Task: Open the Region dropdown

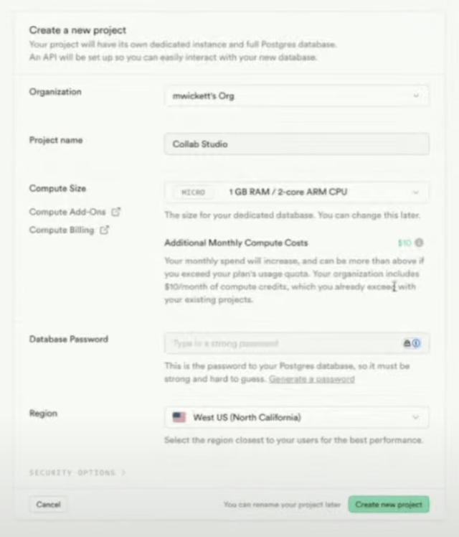Action: tap(296, 418)
